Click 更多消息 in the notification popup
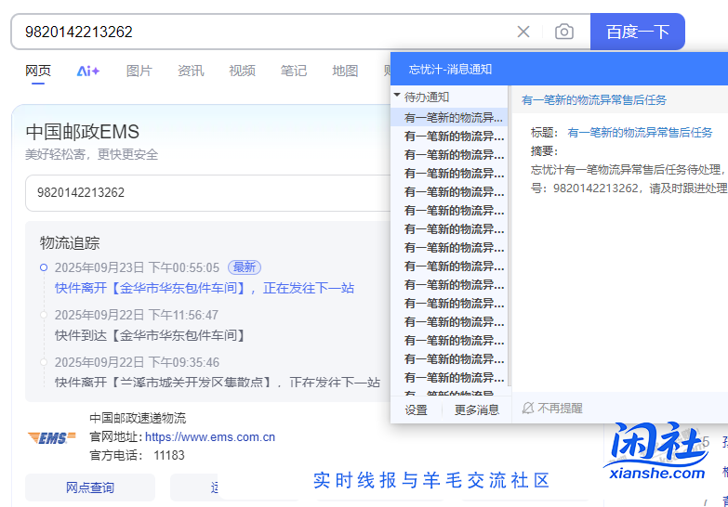728x507 pixels. 476,409
